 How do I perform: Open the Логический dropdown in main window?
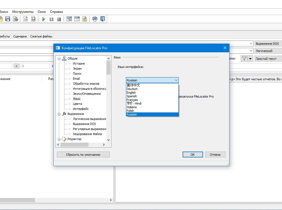(x=268, y=51)
